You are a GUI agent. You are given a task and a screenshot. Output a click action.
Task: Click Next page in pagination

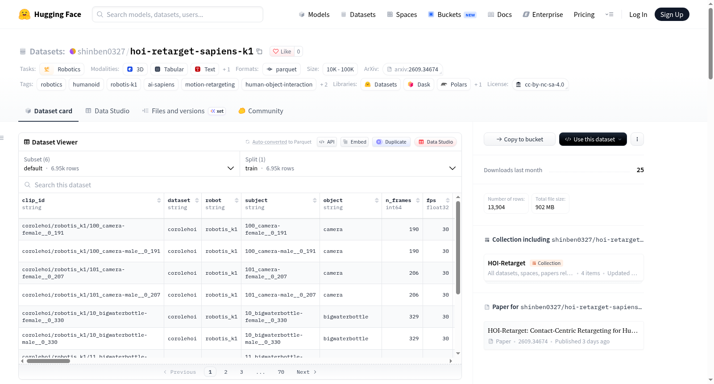click(307, 372)
